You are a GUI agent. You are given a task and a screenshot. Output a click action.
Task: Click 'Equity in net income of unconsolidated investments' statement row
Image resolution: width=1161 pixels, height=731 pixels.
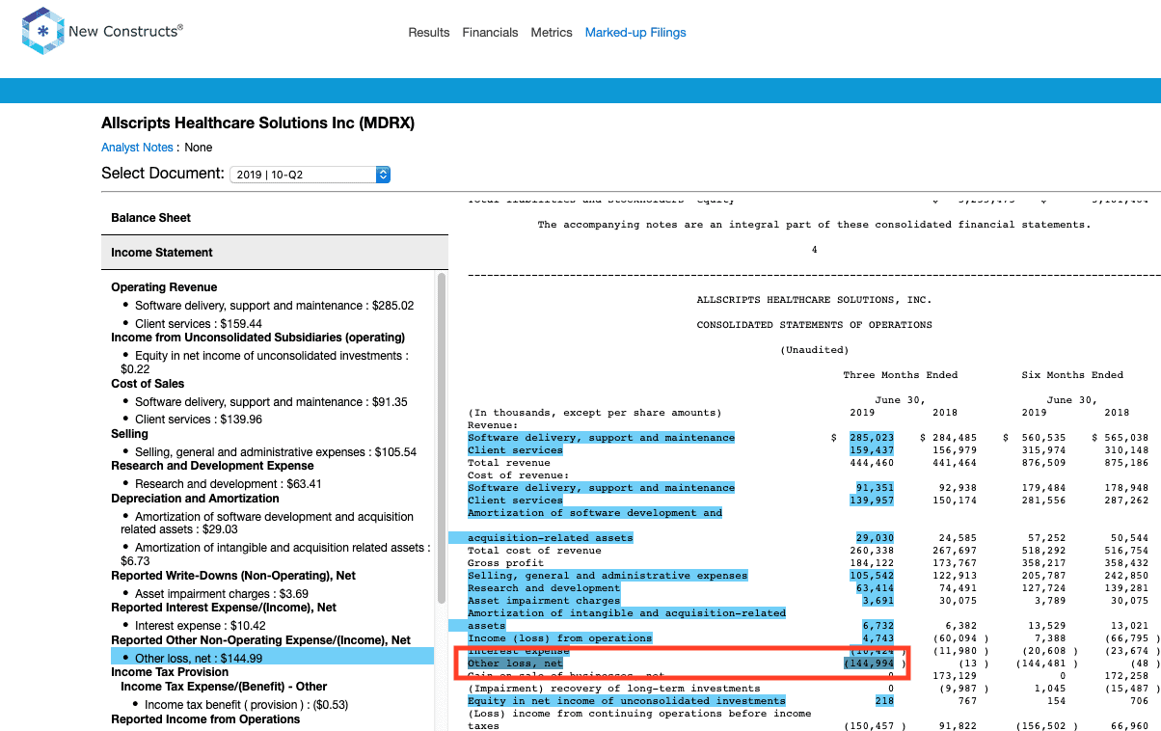click(627, 701)
